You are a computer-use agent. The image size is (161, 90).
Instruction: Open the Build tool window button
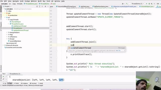pyautogui.click(x=41, y=83)
